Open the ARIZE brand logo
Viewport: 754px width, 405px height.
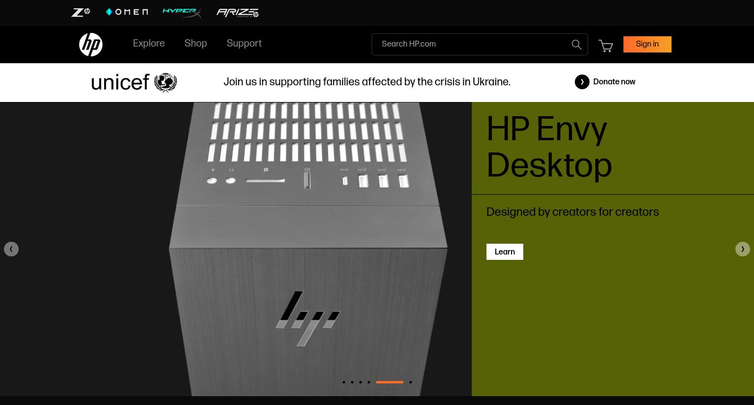point(238,13)
